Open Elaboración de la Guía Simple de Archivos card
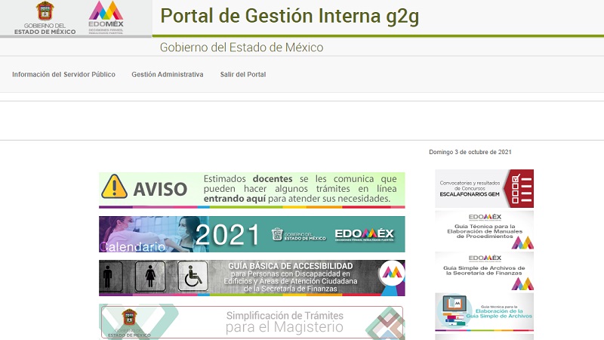This screenshot has height=340, width=604. 484,312
